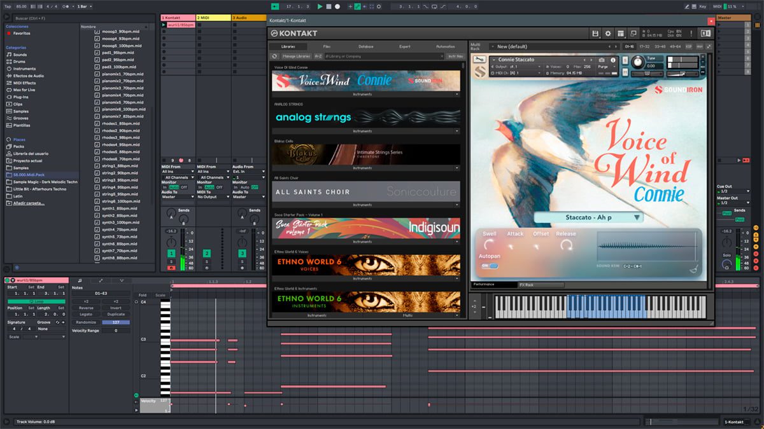Show the Notes tab icon in clip view

click(79, 280)
